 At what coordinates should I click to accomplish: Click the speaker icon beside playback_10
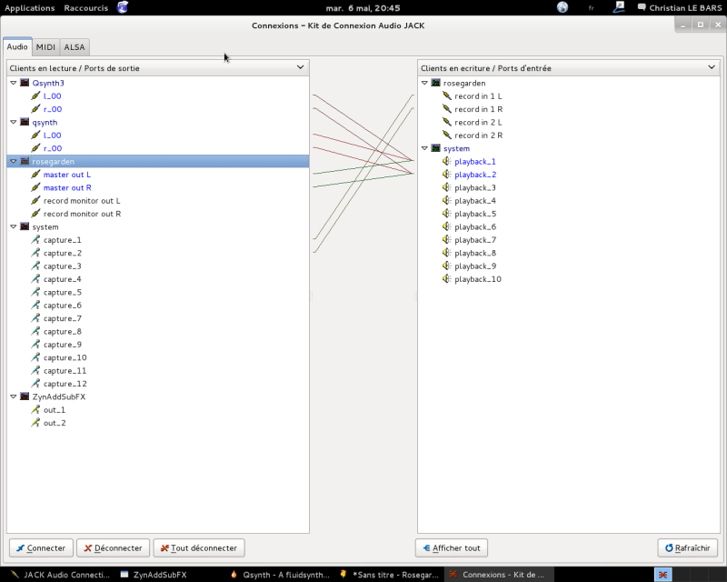coord(447,279)
